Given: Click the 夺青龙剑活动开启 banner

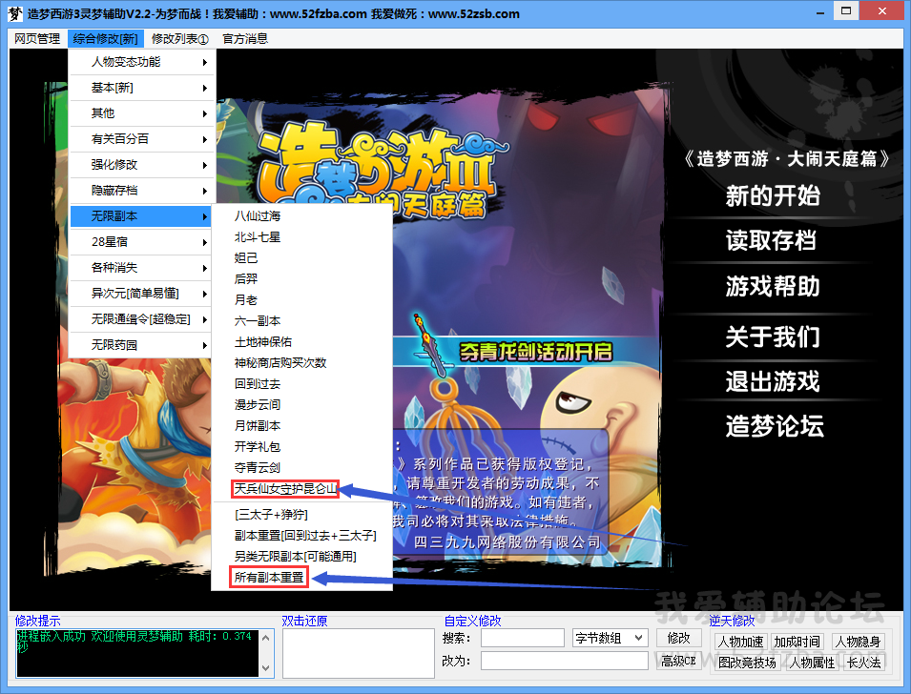Looking at the screenshot, I should point(535,352).
